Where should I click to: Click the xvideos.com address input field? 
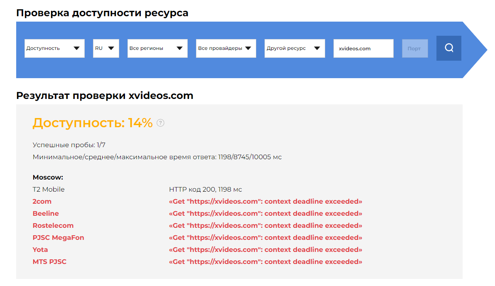363,48
